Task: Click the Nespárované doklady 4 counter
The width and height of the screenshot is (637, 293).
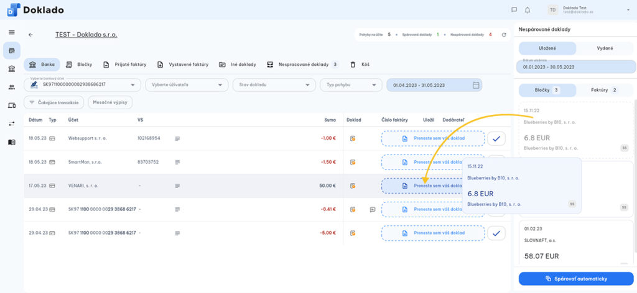Action: (x=471, y=35)
